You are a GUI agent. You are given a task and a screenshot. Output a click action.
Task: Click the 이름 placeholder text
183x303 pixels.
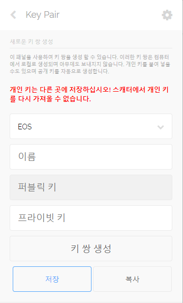(x=27, y=156)
